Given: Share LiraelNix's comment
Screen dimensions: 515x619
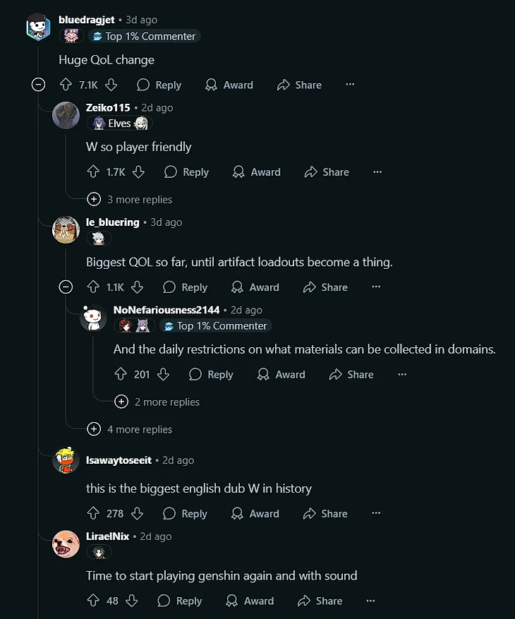Looking at the screenshot, I should coord(320,601).
